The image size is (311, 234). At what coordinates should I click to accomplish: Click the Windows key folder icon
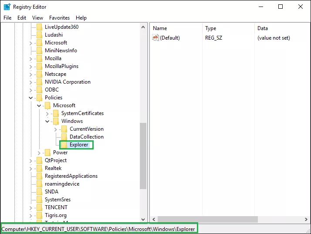pyautogui.click(x=56, y=121)
